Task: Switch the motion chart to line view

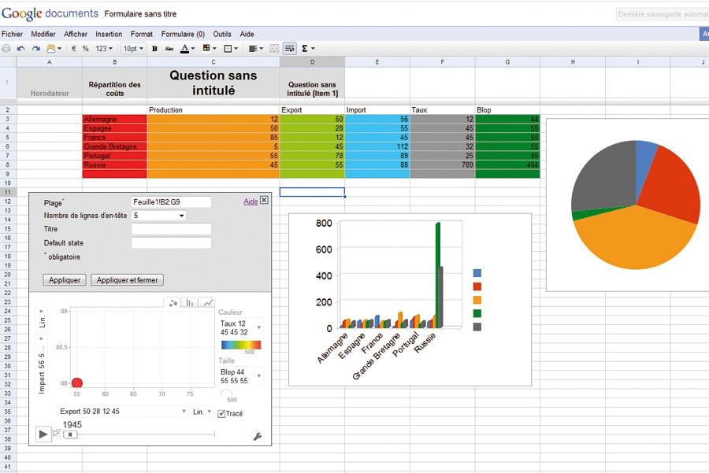Action: [207, 303]
